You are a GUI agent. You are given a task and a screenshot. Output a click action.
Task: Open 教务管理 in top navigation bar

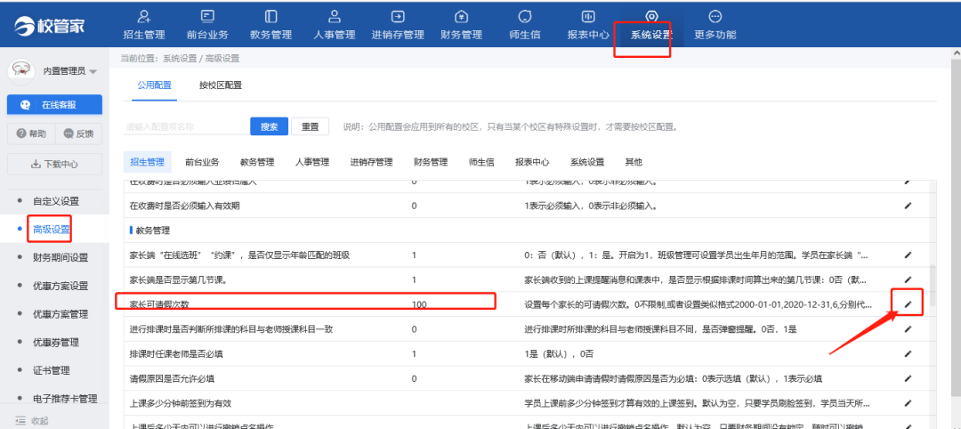[271, 25]
